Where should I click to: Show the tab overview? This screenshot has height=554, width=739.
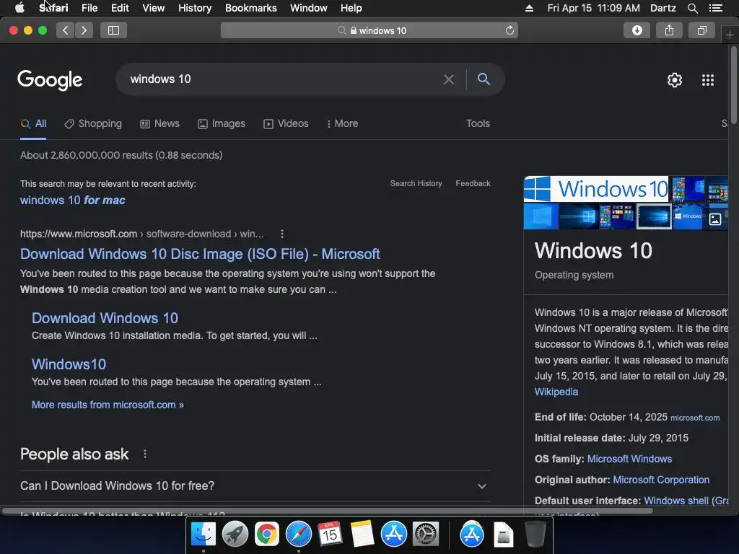[x=701, y=30]
